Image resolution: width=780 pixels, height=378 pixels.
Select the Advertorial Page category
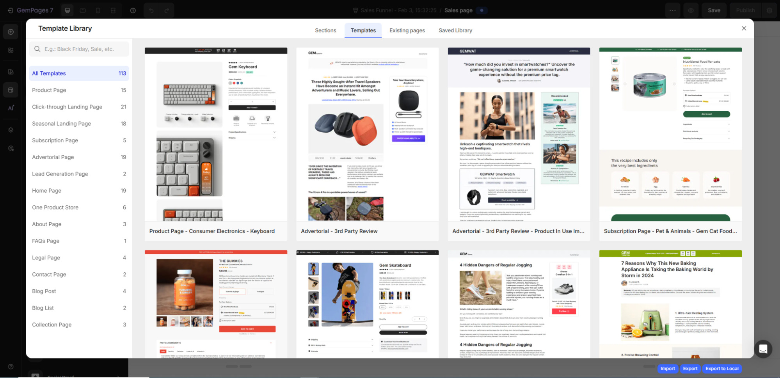tap(53, 157)
